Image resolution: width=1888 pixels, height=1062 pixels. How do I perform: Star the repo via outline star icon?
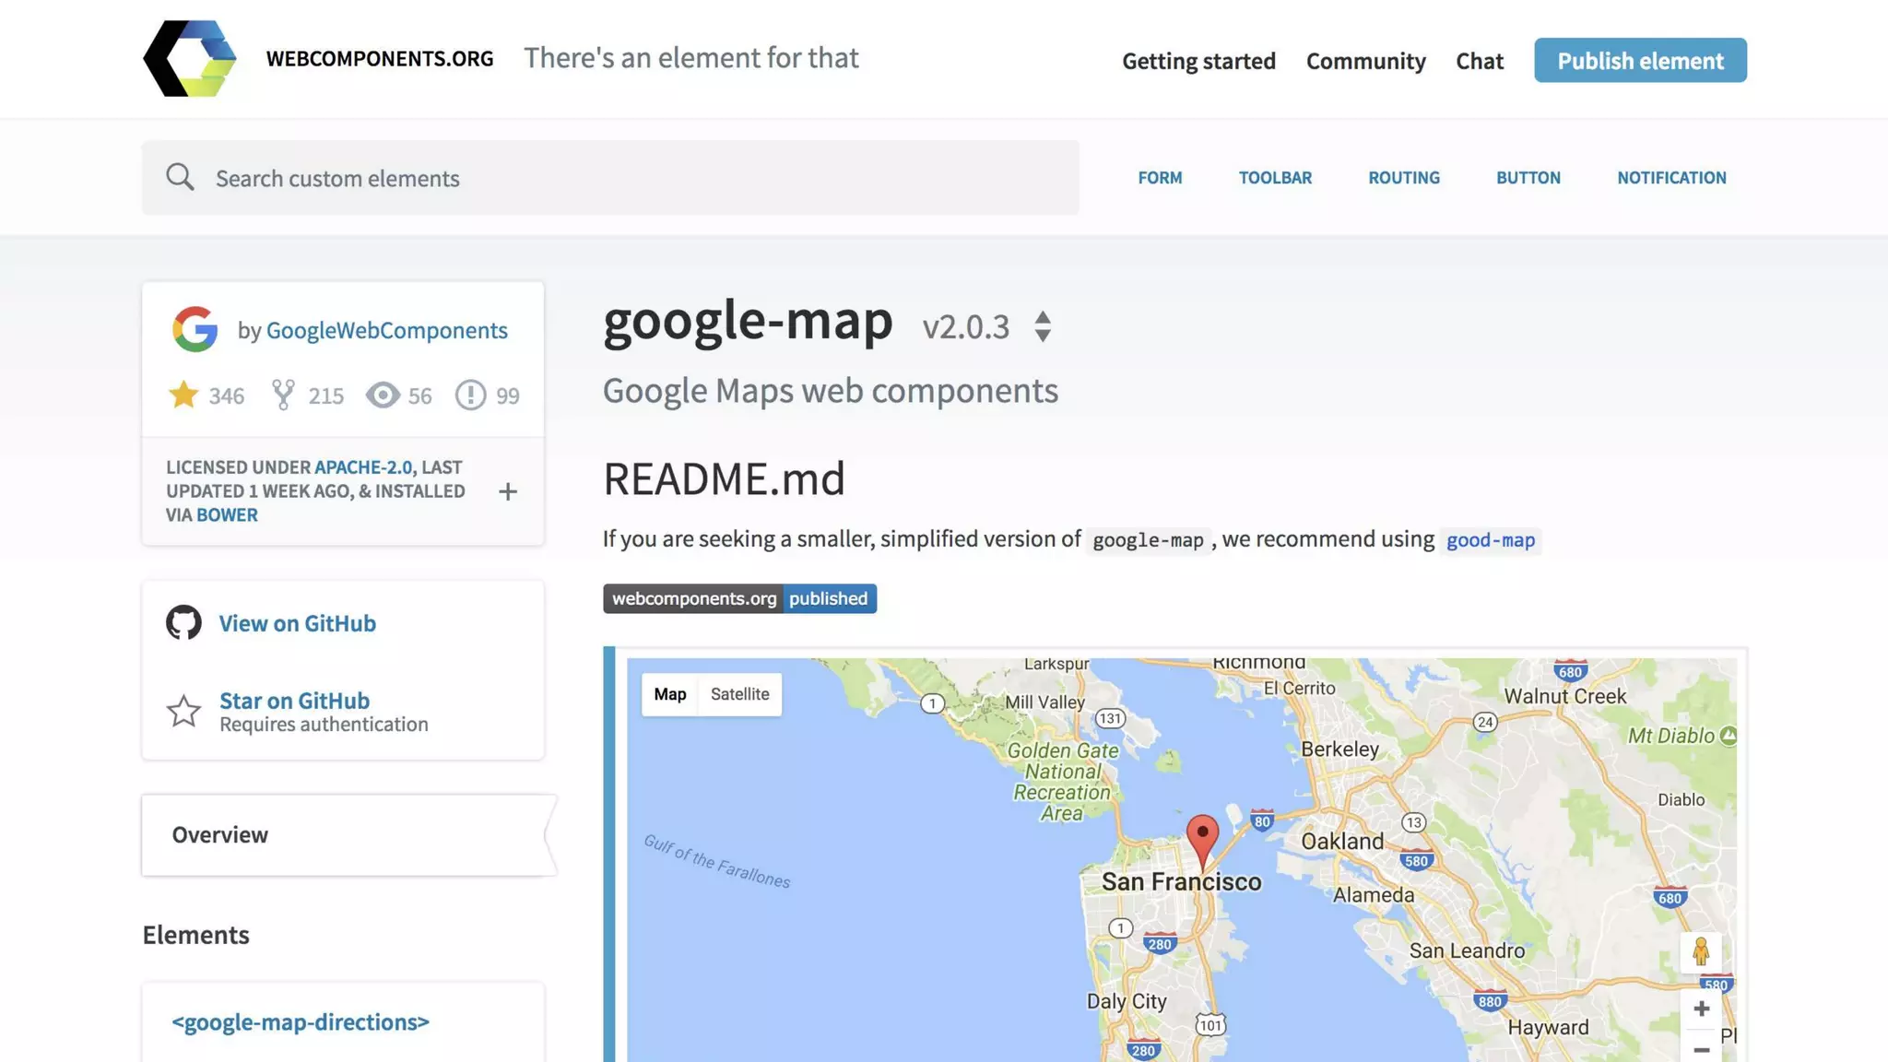[183, 711]
